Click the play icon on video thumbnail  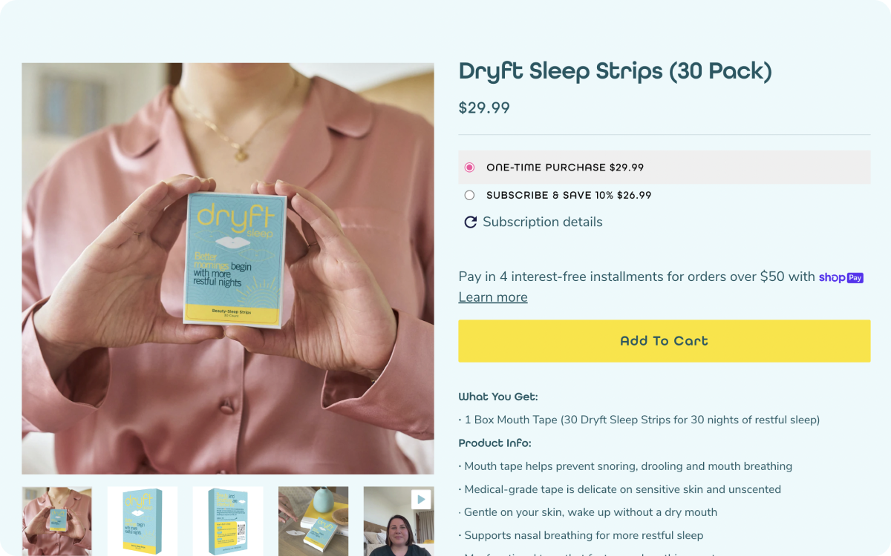(421, 500)
